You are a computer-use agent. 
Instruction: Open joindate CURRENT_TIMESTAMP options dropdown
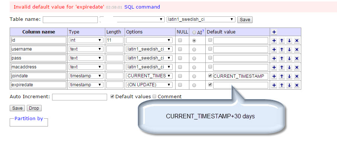tap(149, 76)
